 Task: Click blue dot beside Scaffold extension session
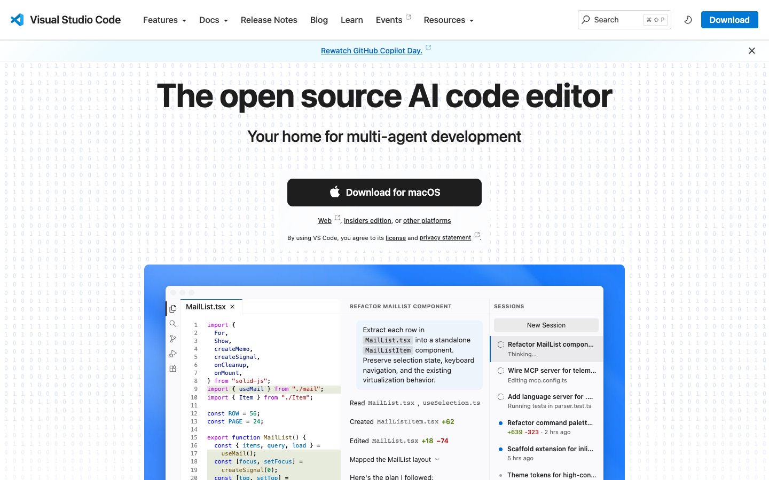coord(500,449)
